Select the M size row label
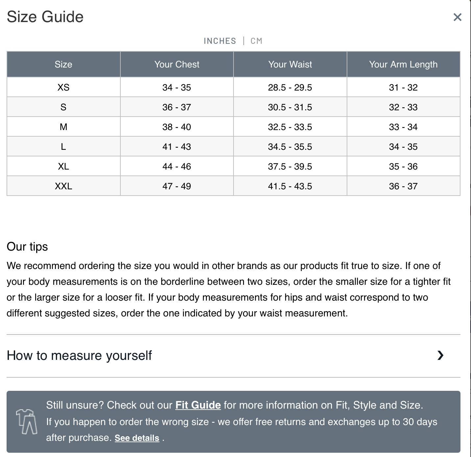The width and height of the screenshot is (471, 457). pyautogui.click(x=63, y=127)
